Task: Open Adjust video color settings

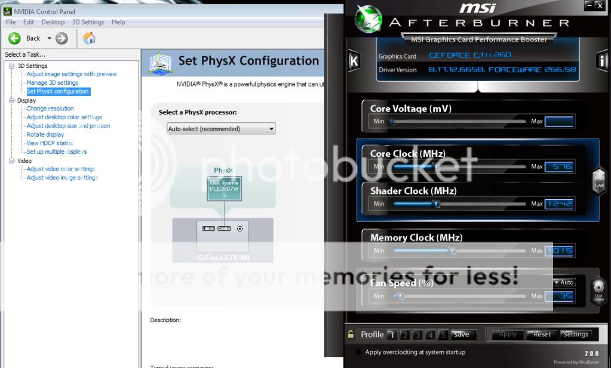Action: (x=61, y=169)
